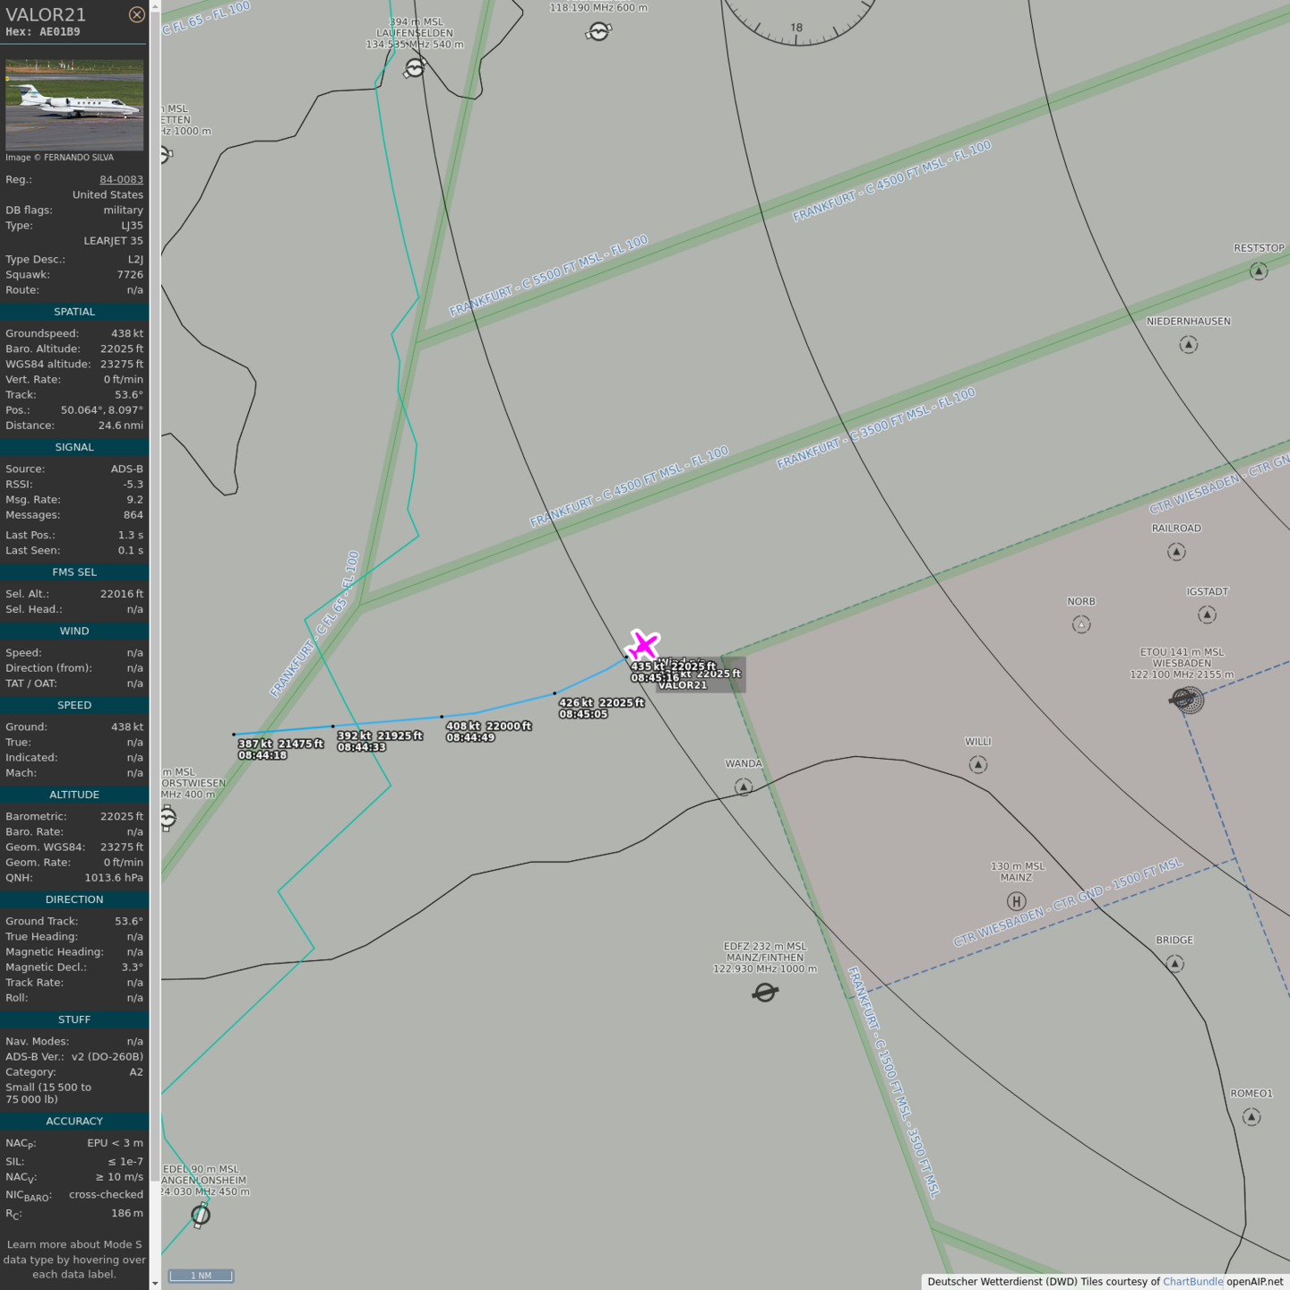The width and height of the screenshot is (1290, 1290).
Task: Select the 08:44:49 track point label
Action: click(470, 737)
